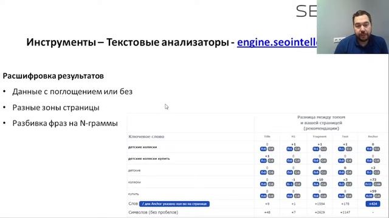389x218 pixels.
Task: Select the keyword 'детские коляски купить'
Action: [x=149, y=159]
